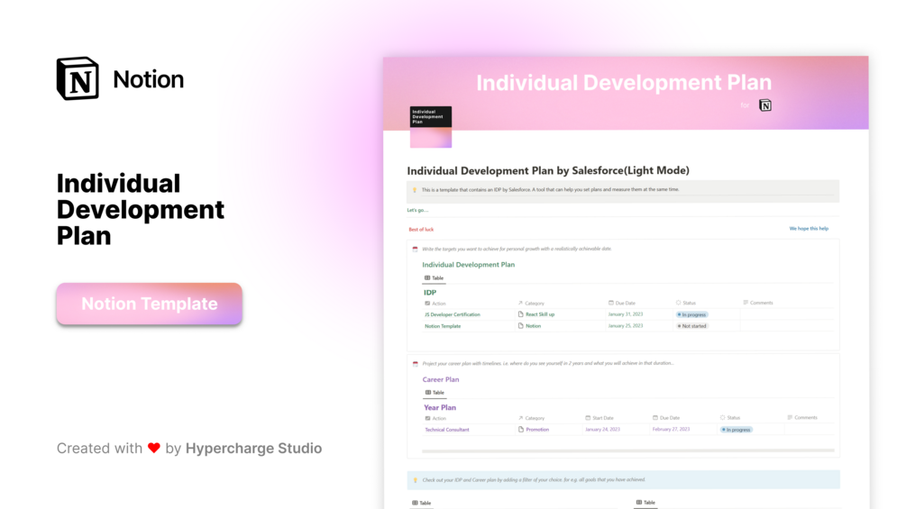This screenshot has width=906, height=509.
Task: Click the Status column header in IDP table
Action: point(686,303)
